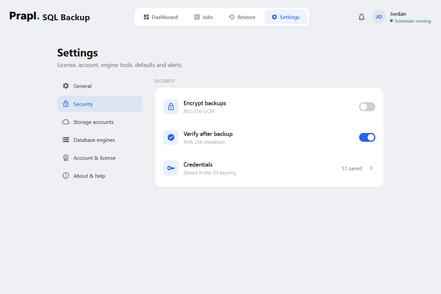Screen dimensions: 441x294
Task: Click the 'SECURITY' section heading
Action: [x=164, y=81]
